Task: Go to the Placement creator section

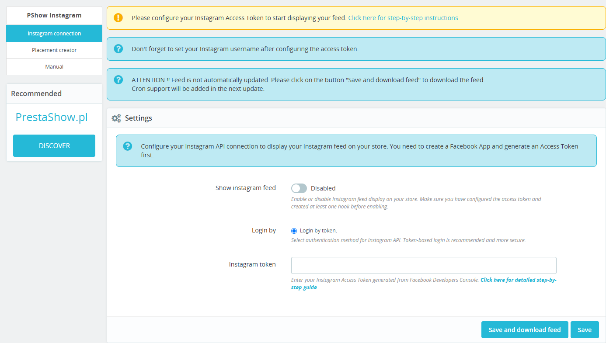Action: coord(54,50)
